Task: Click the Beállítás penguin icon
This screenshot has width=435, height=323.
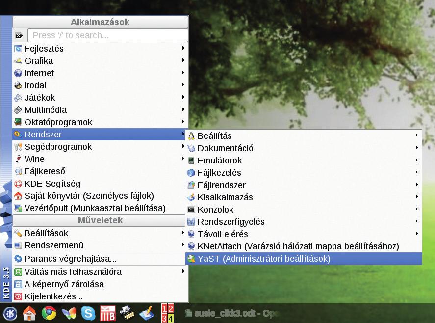Action: point(191,136)
